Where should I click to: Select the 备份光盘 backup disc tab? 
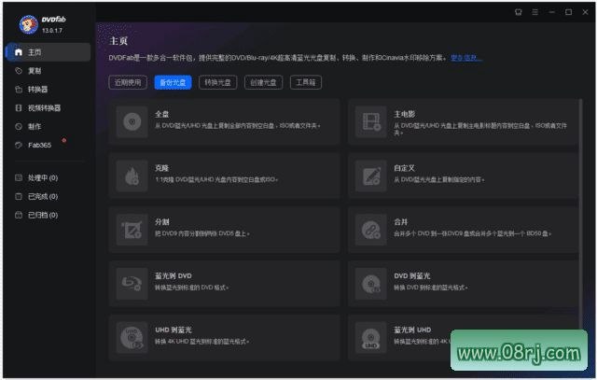pos(173,82)
